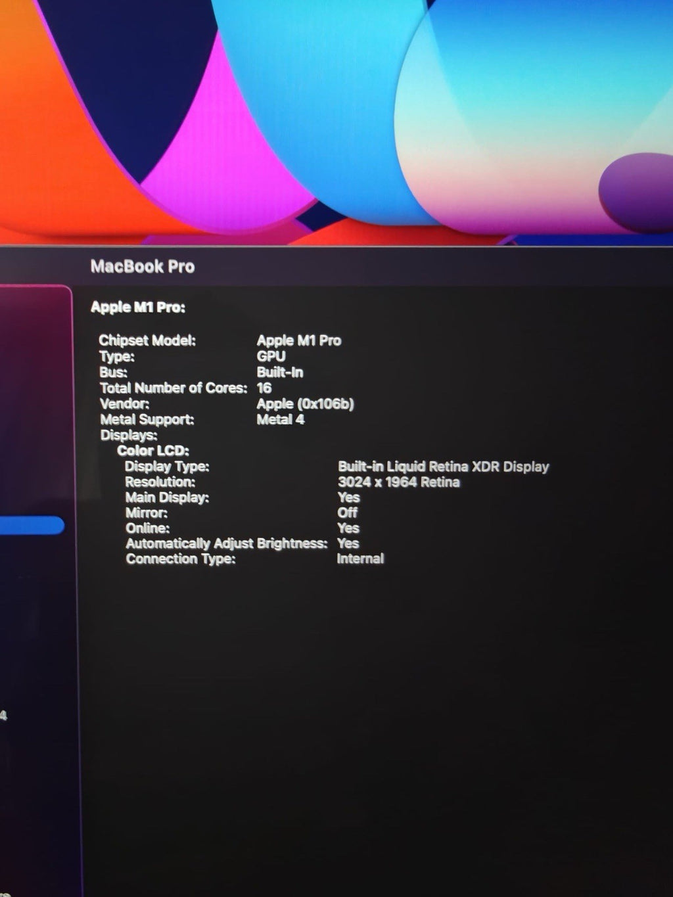Viewport: 673px width, 897px height.
Task: Select the Apple M1 Pro heading
Action: click(x=138, y=307)
